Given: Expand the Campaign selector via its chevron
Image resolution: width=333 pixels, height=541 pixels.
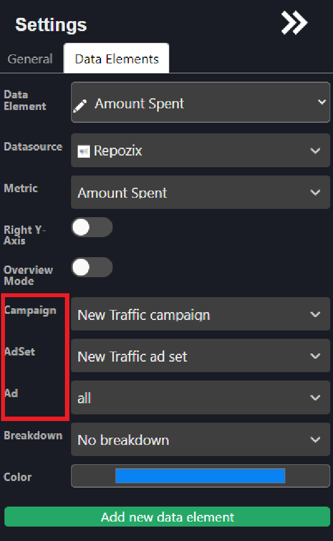Looking at the screenshot, I should (x=315, y=314).
